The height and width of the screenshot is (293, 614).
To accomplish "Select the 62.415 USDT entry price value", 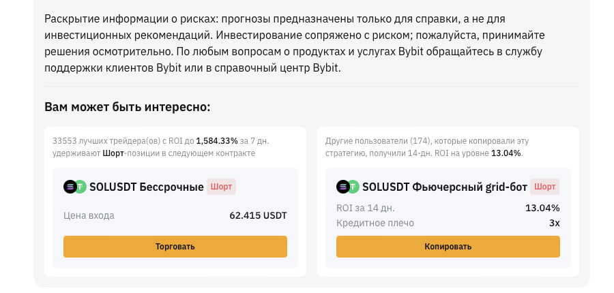I will coord(258,215).
